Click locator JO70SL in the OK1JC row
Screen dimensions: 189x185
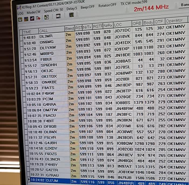(123, 67)
